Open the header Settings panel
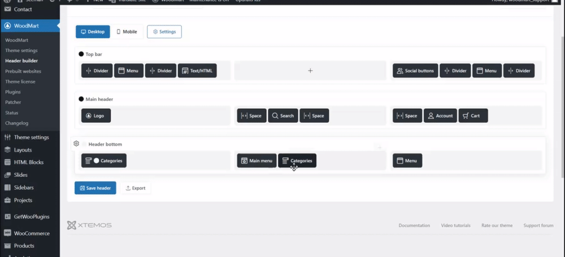Screen dimensions: 565x257 [x=164, y=32]
